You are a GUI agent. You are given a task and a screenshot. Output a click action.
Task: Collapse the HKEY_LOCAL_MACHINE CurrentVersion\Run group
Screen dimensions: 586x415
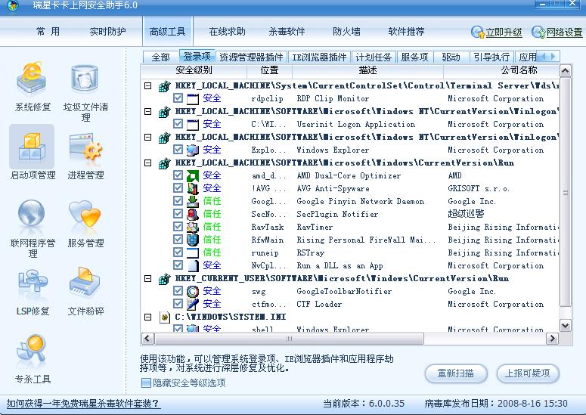148,163
